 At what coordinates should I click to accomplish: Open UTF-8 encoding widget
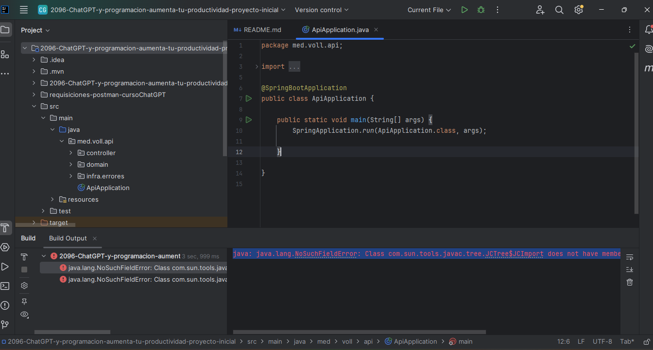(602, 341)
